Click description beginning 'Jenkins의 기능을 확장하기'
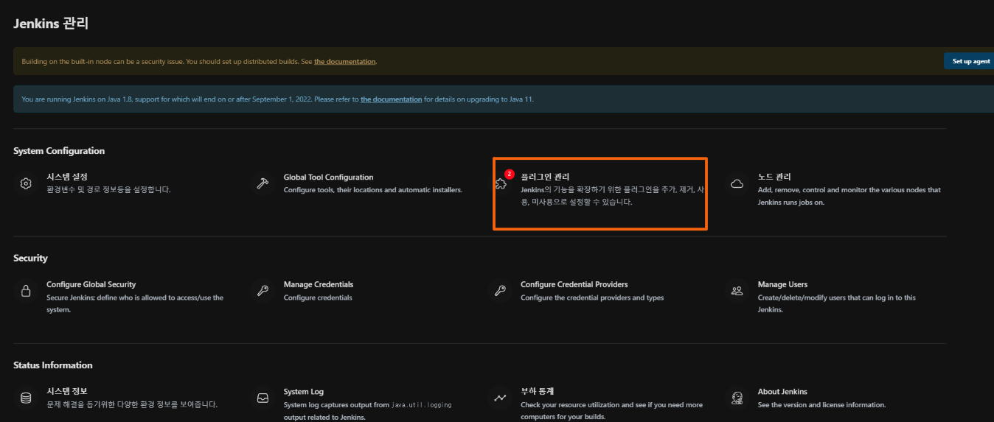Viewport: 994px width, 422px height. click(x=613, y=196)
